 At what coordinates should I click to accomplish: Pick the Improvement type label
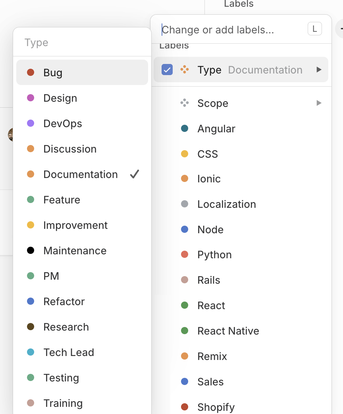(x=82, y=225)
